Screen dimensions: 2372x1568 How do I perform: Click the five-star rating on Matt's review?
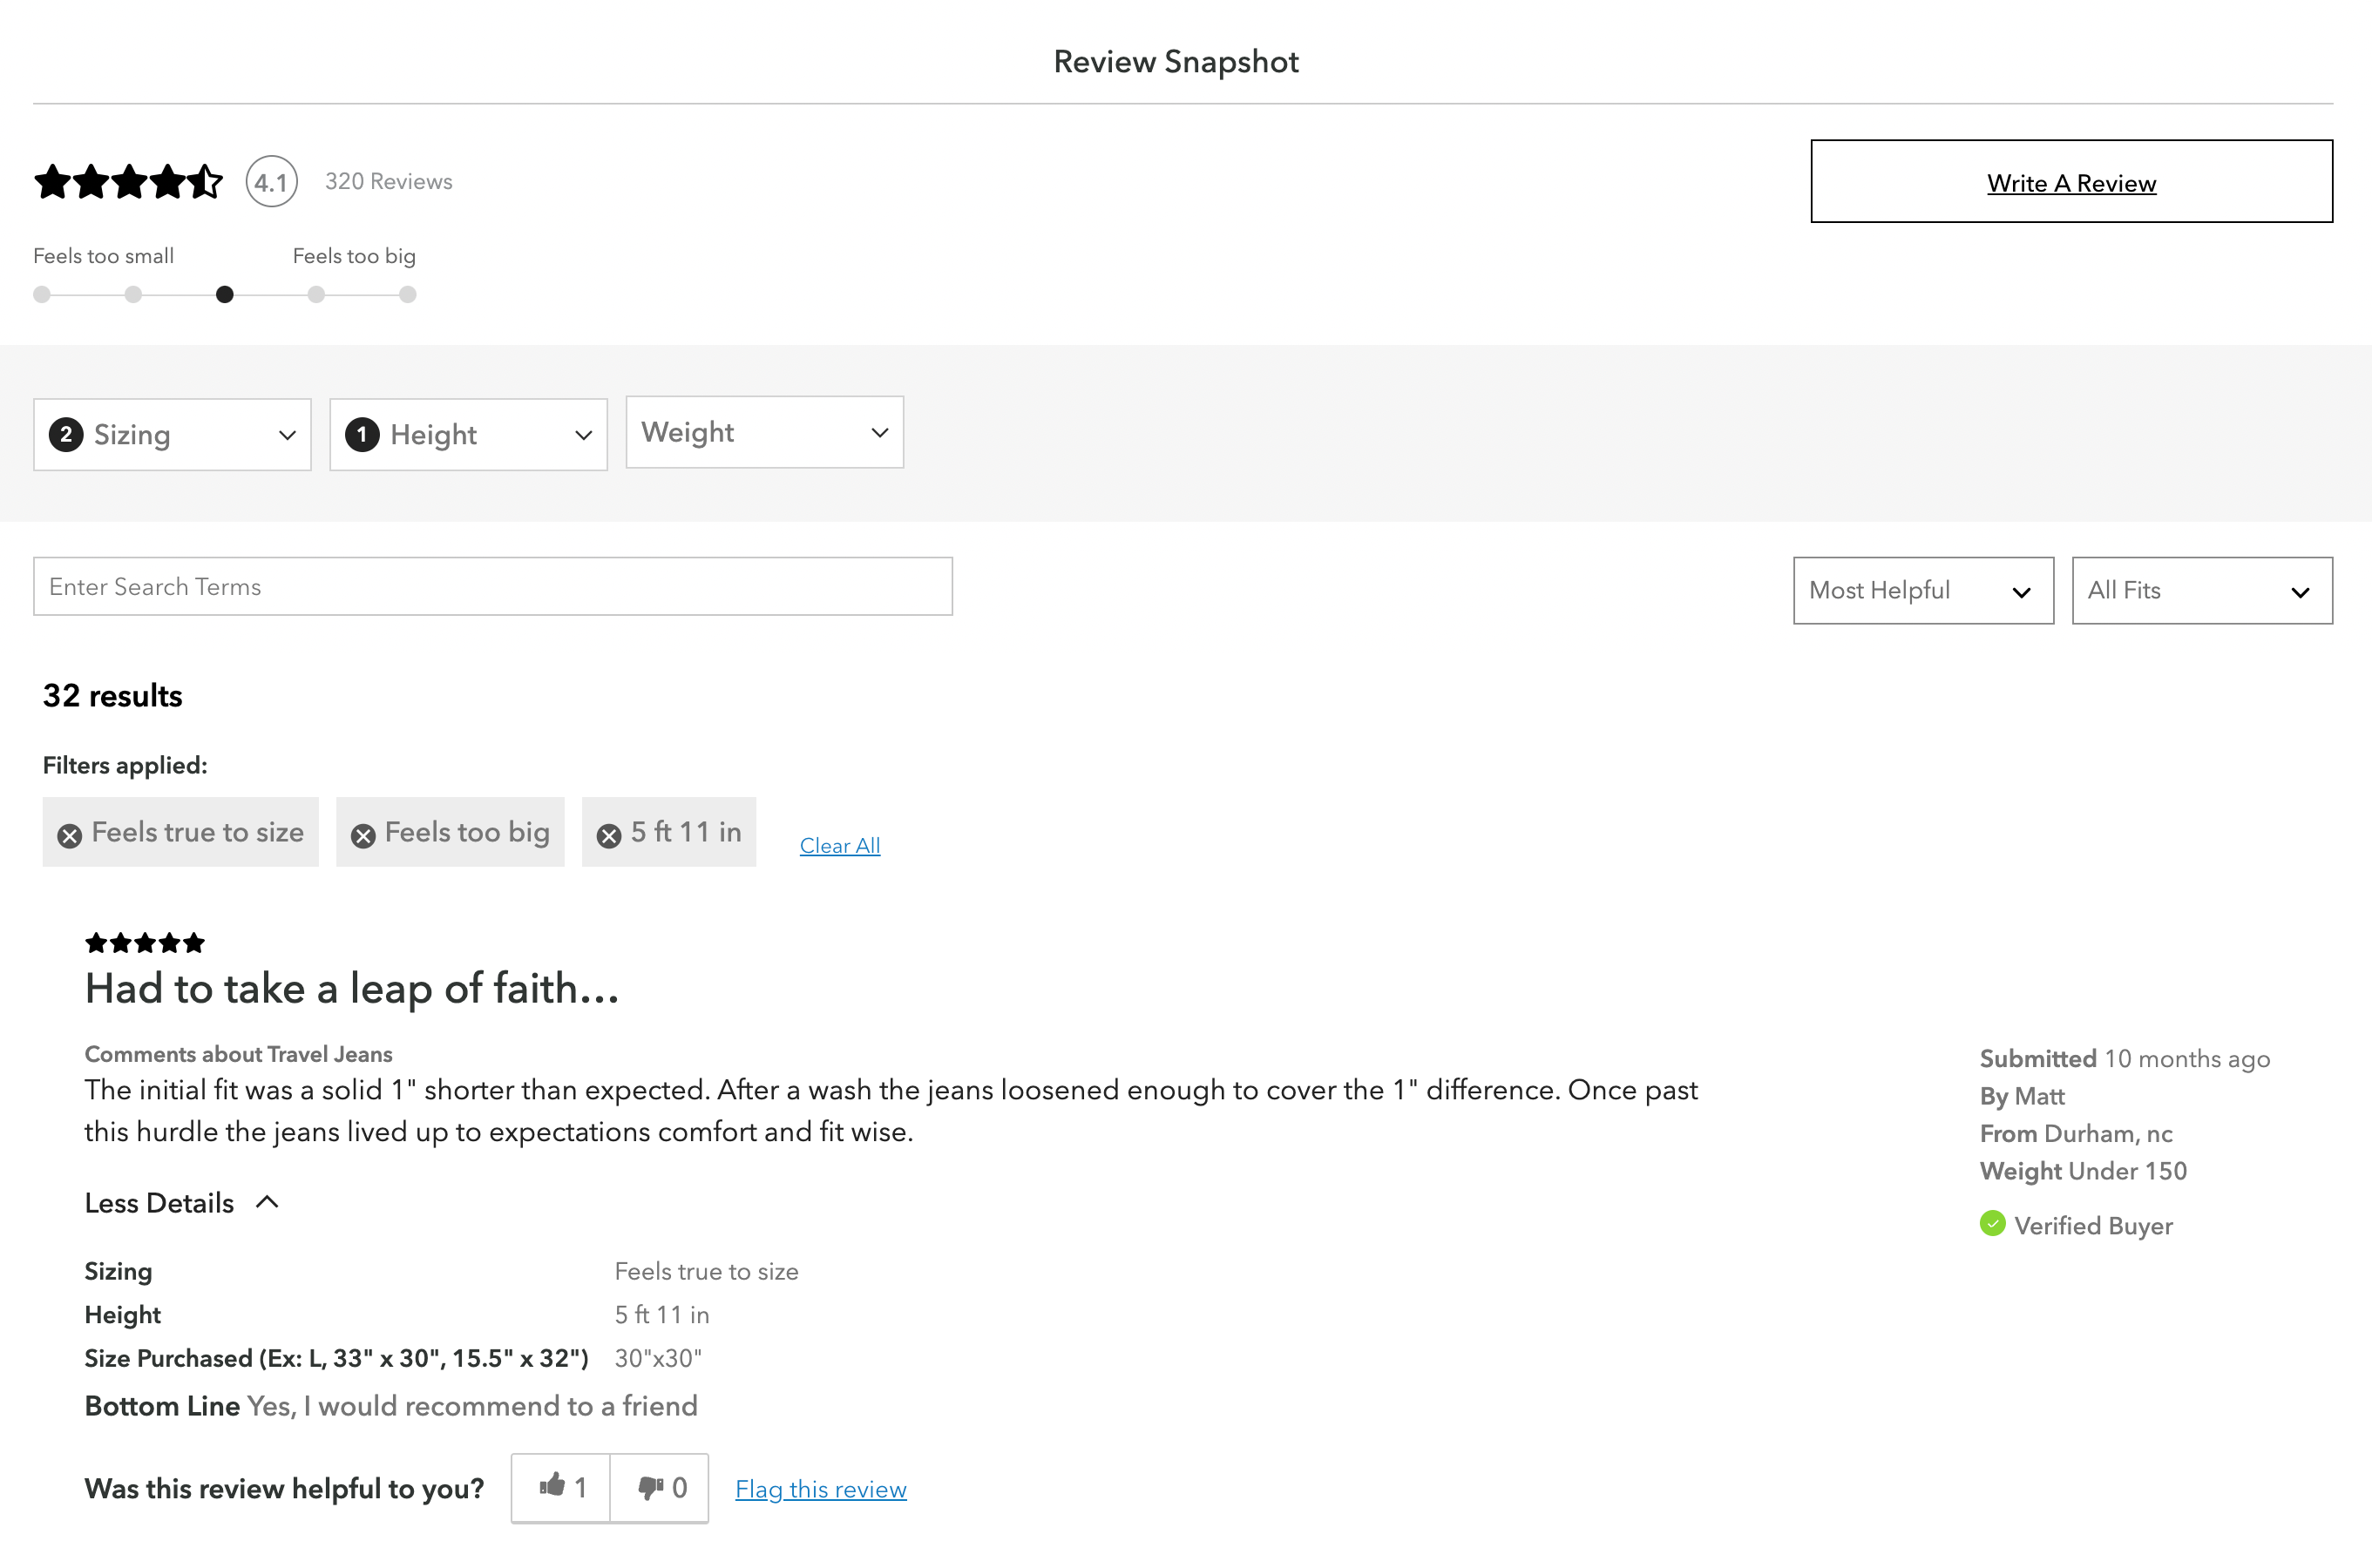point(145,942)
